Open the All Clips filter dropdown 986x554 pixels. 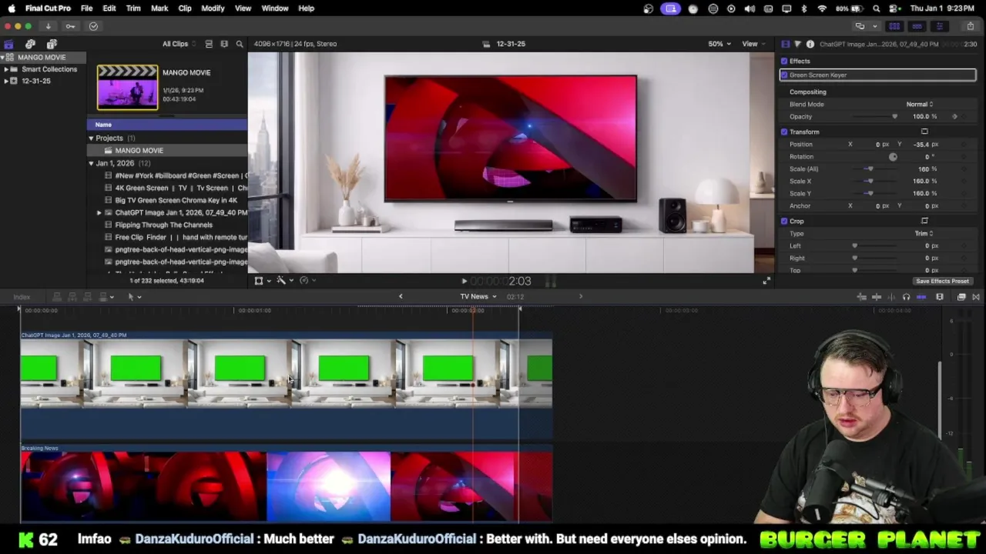178,44
